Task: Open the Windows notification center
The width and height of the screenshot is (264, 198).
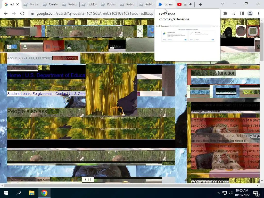Action: [256, 193]
